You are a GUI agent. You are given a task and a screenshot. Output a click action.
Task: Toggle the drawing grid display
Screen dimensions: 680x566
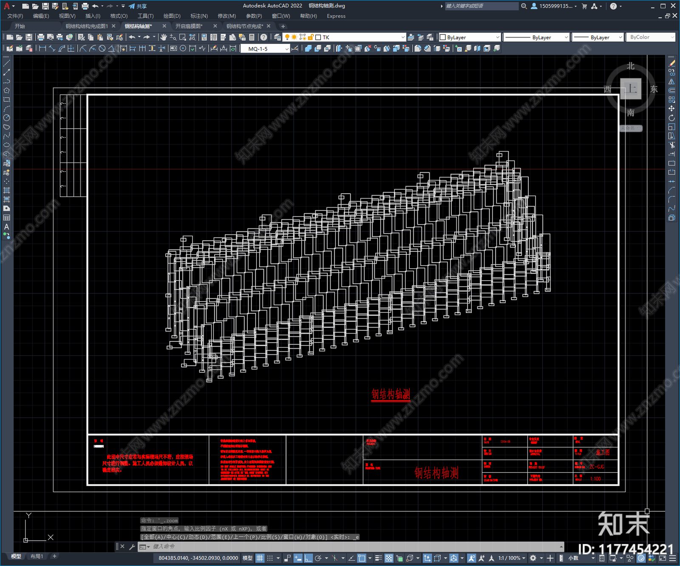click(x=260, y=558)
